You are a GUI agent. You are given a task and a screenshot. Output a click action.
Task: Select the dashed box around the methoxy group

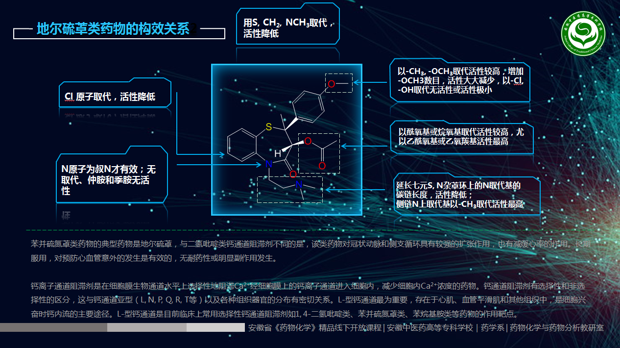pos(339,83)
